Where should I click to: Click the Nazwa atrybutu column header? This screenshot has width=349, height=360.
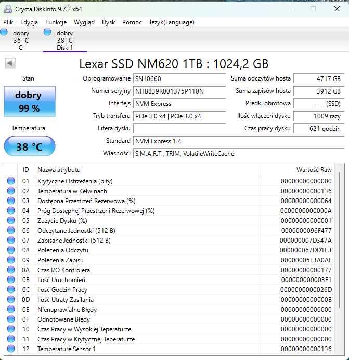pyautogui.click(x=148, y=170)
